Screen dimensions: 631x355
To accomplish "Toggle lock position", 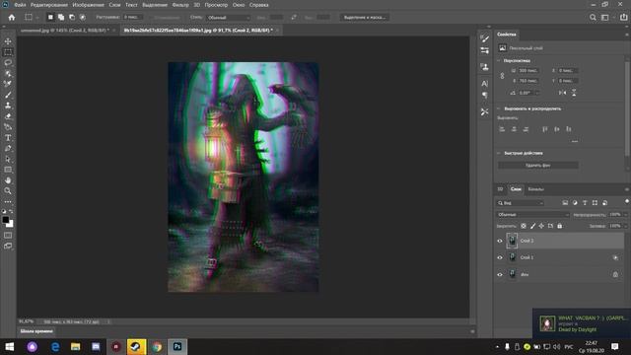I will click(541, 226).
